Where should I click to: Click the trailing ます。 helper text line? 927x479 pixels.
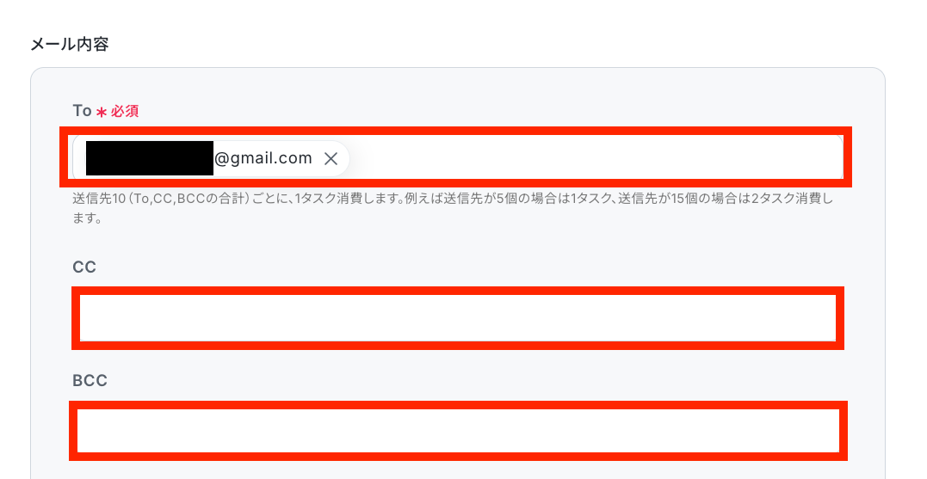click(x=87, y=218)
